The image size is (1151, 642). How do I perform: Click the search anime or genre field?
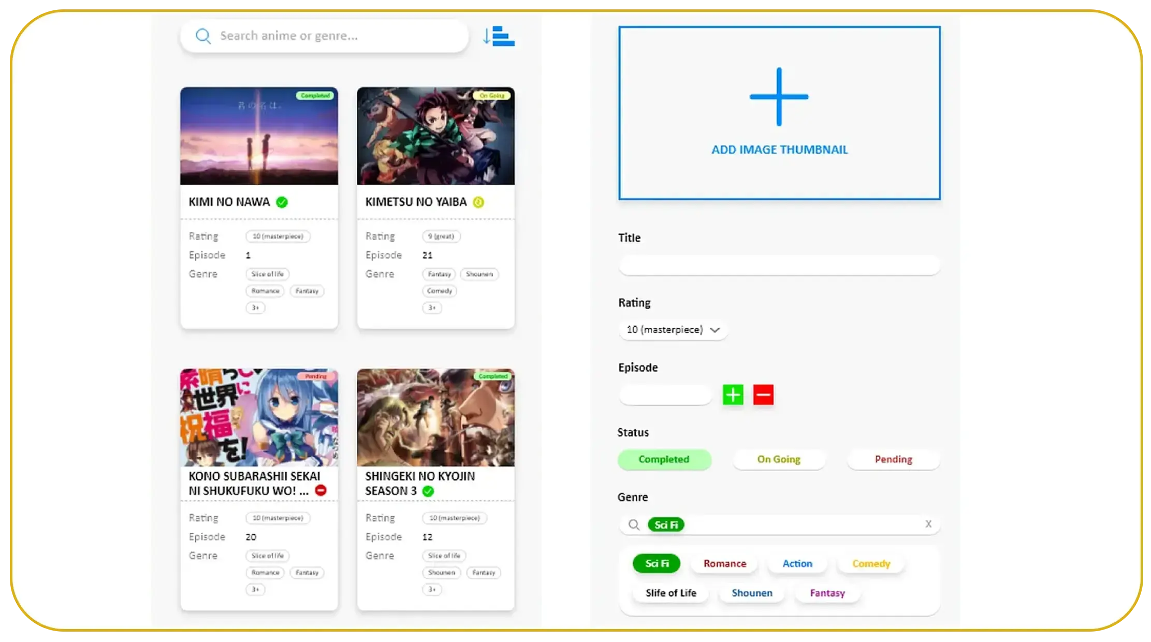click(324, 36)
